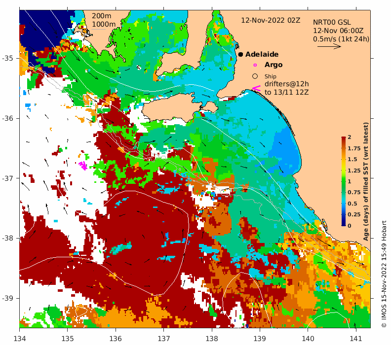Click the longitude label 135
Viewport: 391px width, 345px height.
tap(68, 339)
